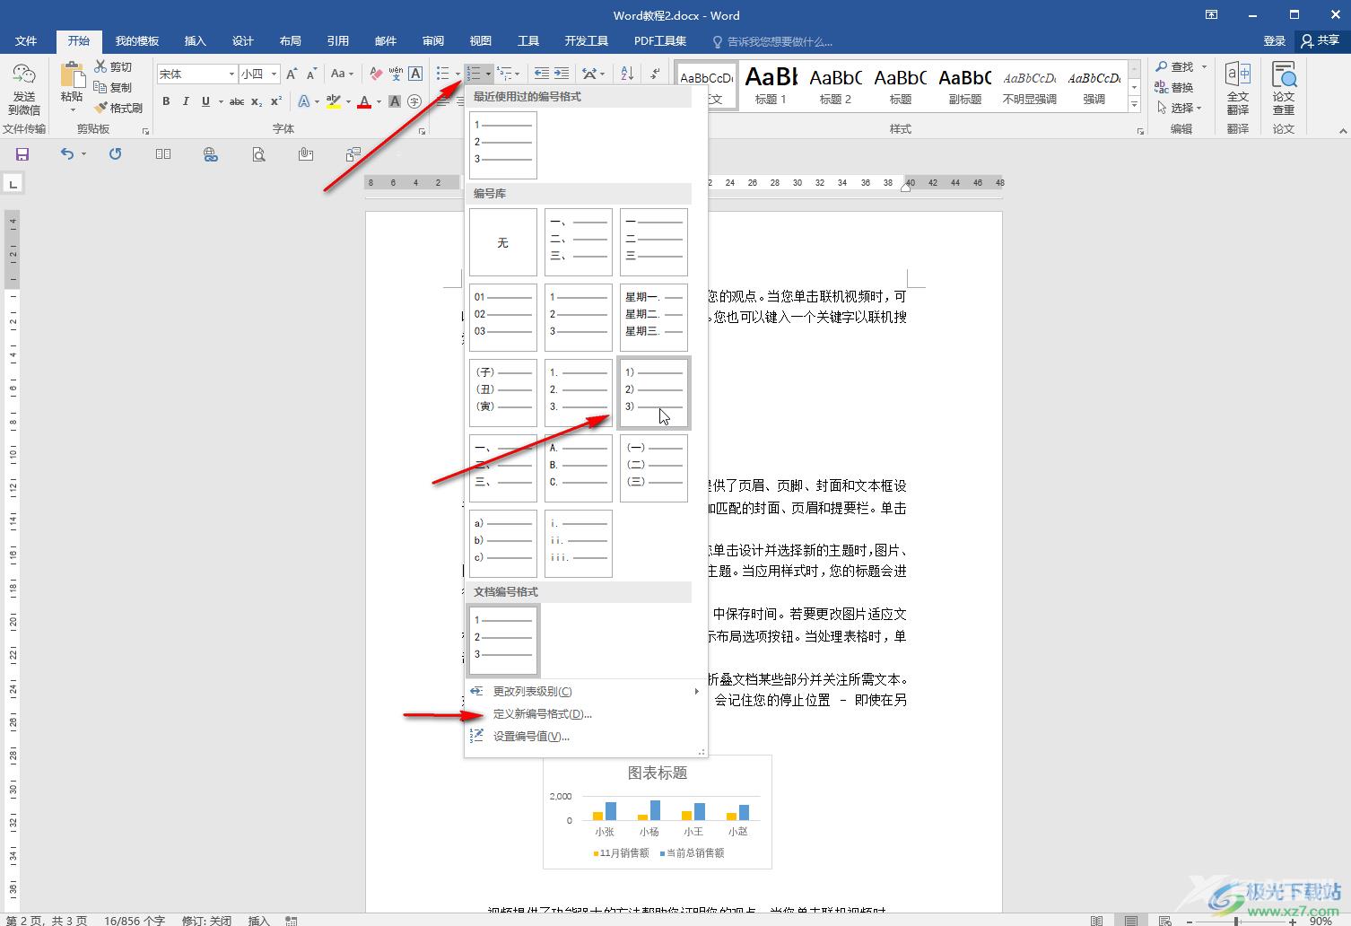Click the Sort A-Z icon
This screenshot has width=1351, height=926.
[627, 74]
